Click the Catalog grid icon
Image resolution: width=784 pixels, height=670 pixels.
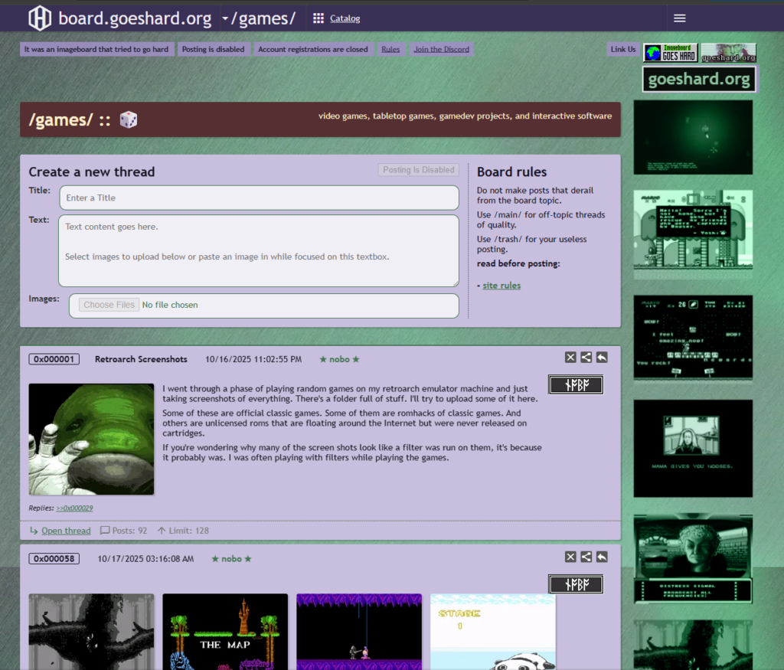[x=318, y=18]
